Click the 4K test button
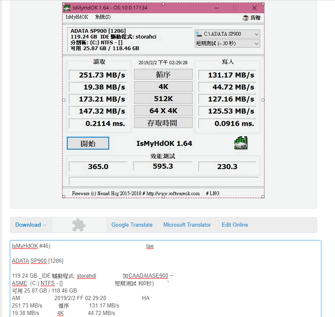The height and width of the screenshot is (317, 335). pos(163,87)
